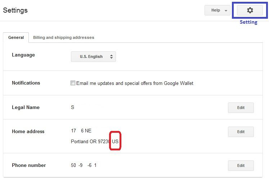Click the Phone number label

coord(29,165)
